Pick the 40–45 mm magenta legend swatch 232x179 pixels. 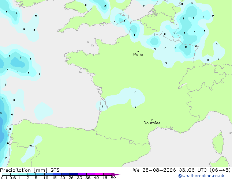pos(99,174)
